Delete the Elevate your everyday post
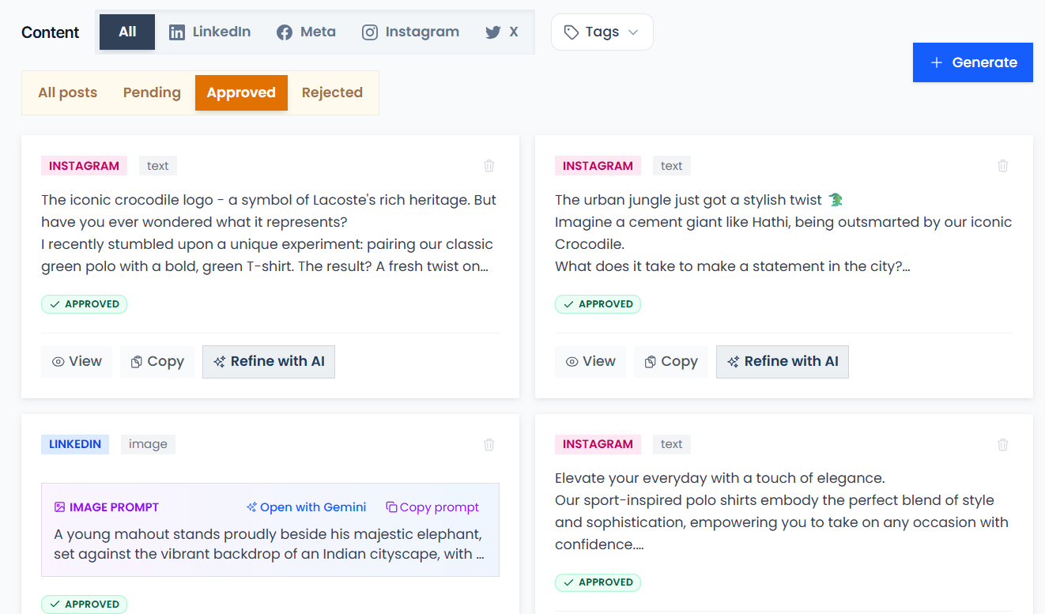1045x614 pixels. point(1003,444)
